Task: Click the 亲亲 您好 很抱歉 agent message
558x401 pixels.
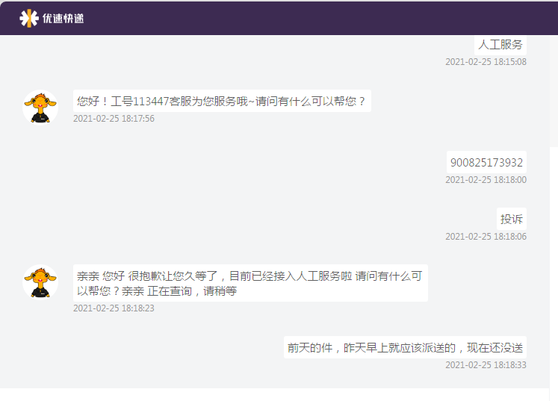Action: tap(250, 283)
